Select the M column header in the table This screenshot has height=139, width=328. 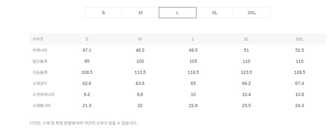pyautogui.click(x=140, y=39)
